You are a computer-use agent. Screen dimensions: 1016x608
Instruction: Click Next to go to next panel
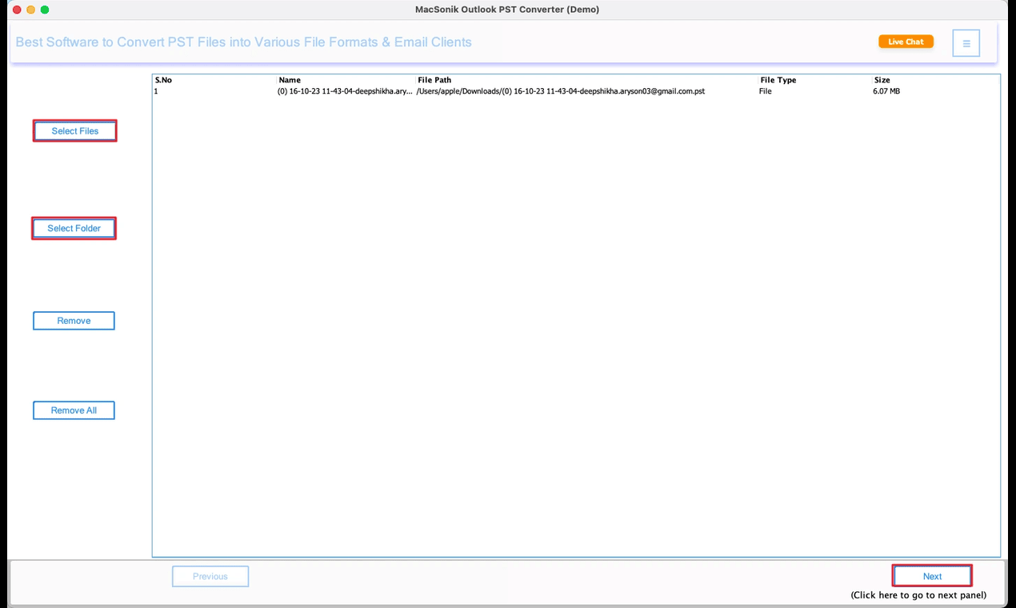coord(931,575)
